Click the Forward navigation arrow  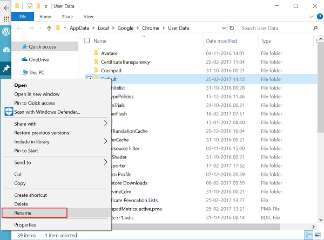click(x=31, y=28)
